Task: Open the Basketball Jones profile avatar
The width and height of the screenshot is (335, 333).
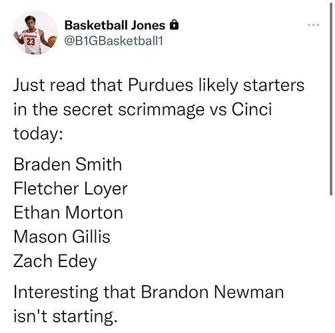Action: click(35, 33)
